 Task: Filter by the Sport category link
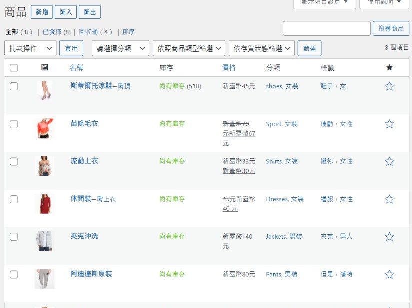pyautogui.click(x=273, y=124)
